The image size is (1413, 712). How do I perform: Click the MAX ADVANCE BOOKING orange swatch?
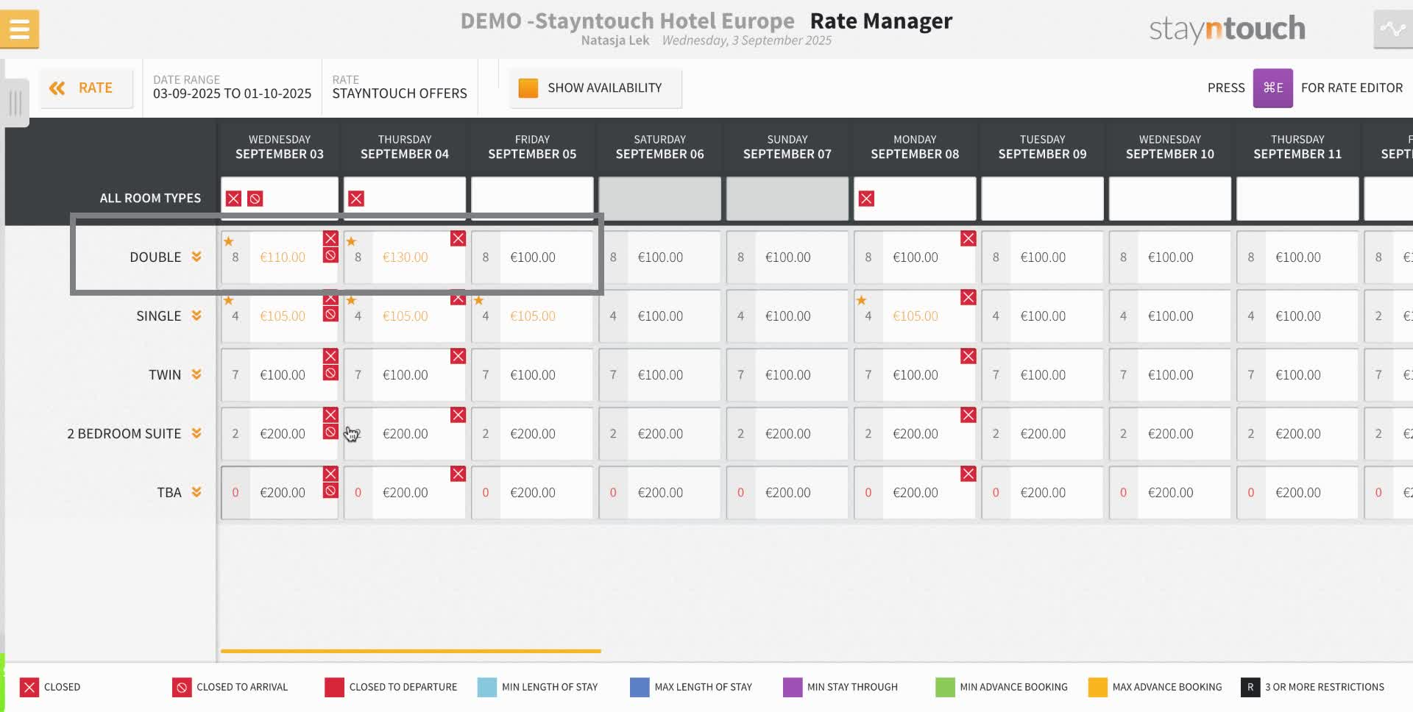pyautogui.click(x=1098, y=687)
